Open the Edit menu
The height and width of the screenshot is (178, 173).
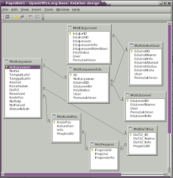14,10
